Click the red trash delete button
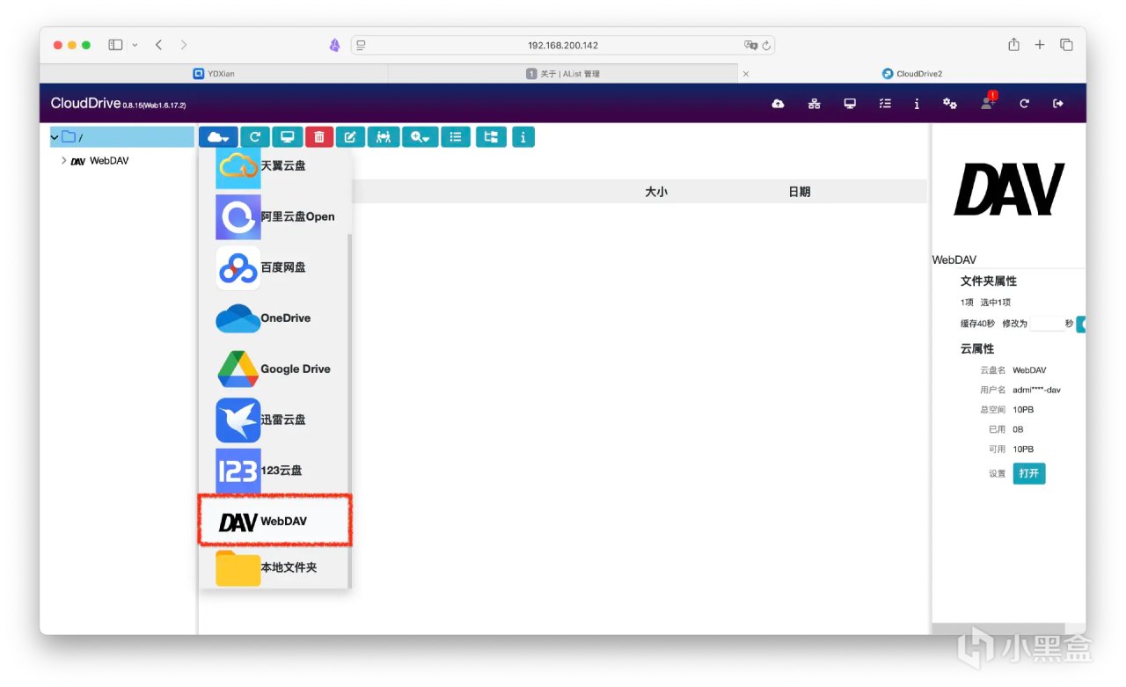 (318, 136)
